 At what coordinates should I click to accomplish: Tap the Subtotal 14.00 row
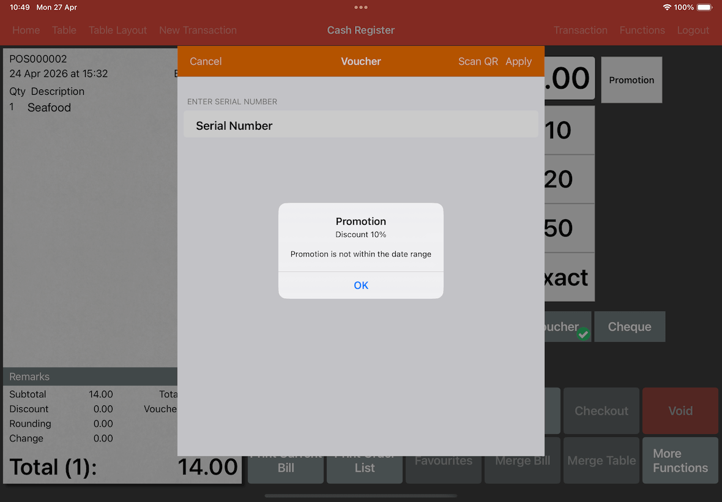click(x=61, y=394)
